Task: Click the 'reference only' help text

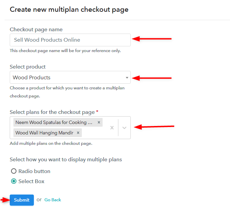Action: pos(65,51)
